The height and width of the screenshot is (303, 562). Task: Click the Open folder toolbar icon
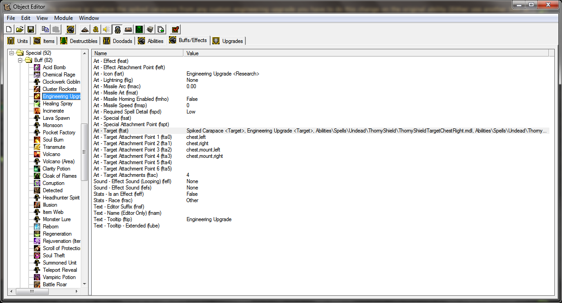tap(20, 29)
